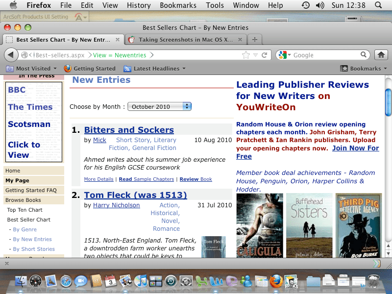This screenshot has width=392, height=294.
Task: Click the Bufflehead Sisters book cover
Action: (309, 225)
